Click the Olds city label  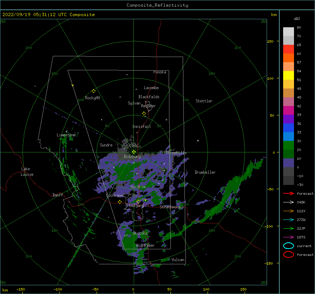tap(133, 146)
